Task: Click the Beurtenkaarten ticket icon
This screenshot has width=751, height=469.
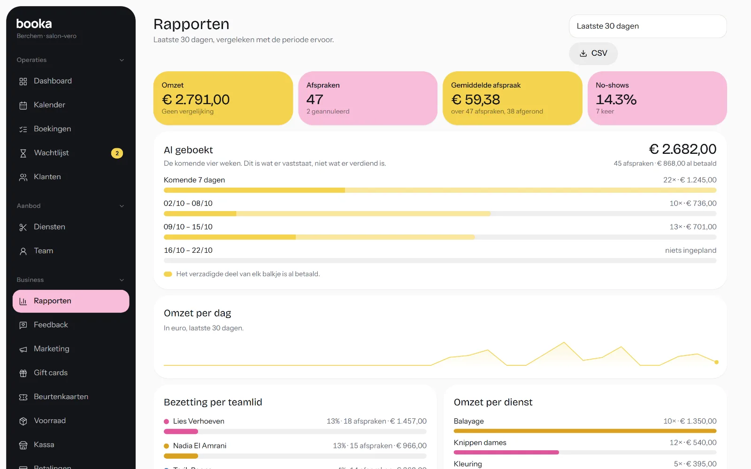Action: pyautogui.click(x=23, y=397)
